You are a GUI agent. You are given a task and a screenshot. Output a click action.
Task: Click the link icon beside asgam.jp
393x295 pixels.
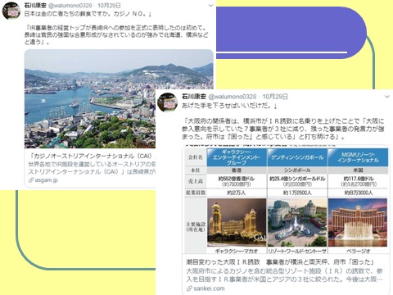31,180
